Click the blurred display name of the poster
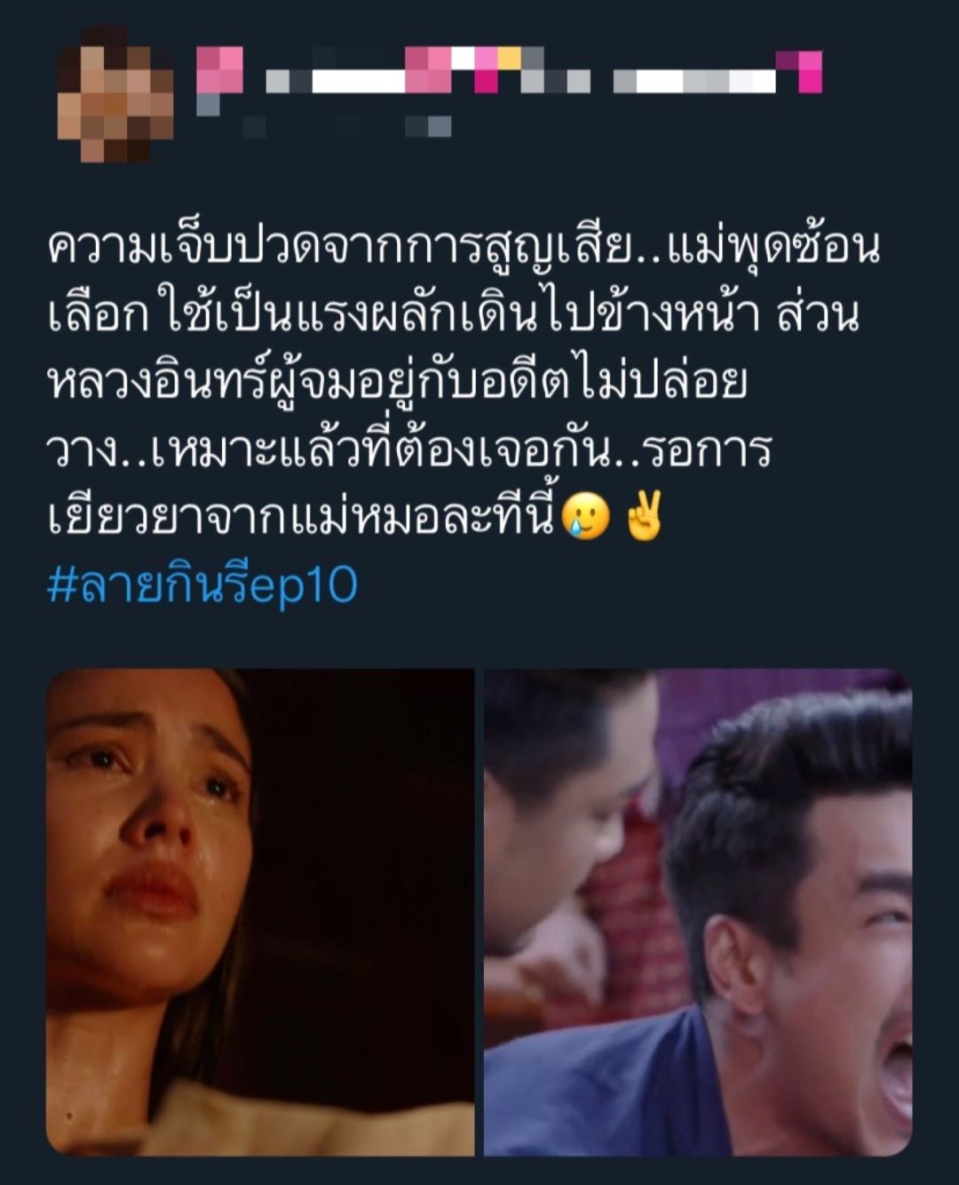The image size is (959, 1185). [509, 70]
